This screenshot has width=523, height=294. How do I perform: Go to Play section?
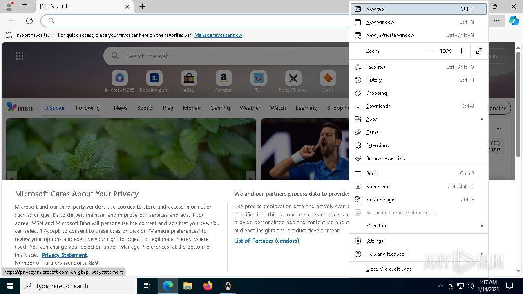(168, 108)
